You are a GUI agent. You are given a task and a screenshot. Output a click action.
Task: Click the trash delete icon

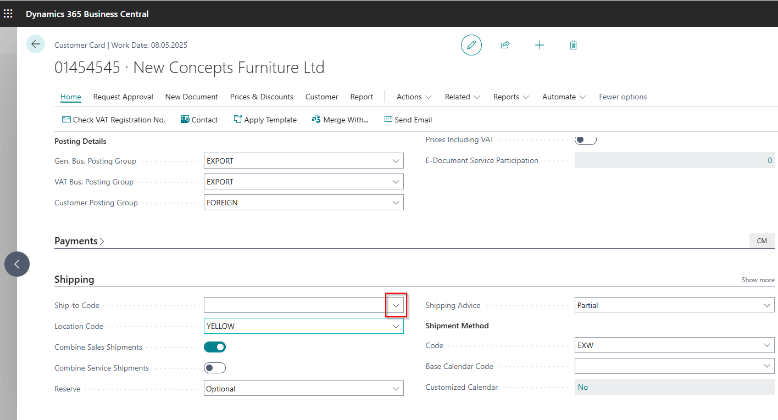(573, 45)
